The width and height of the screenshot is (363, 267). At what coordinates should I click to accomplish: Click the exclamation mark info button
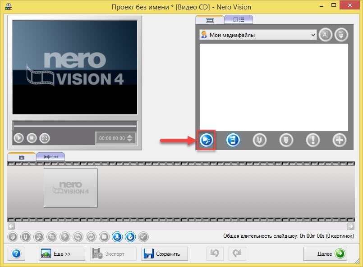tap(313, 140)
